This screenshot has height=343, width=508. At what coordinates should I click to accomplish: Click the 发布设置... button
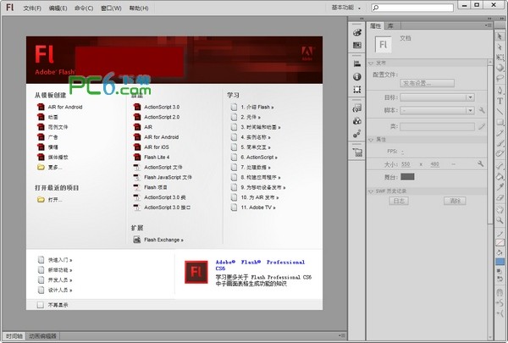(428, 83)
